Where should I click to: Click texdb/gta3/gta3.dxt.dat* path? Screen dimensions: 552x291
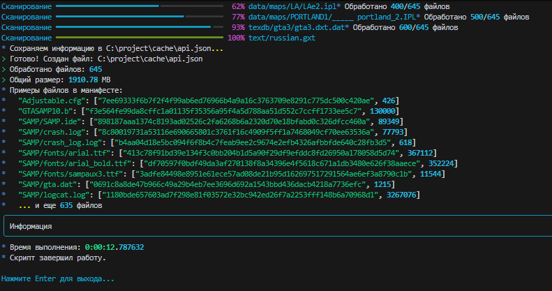pyautogui.click(x=299, y=27)
